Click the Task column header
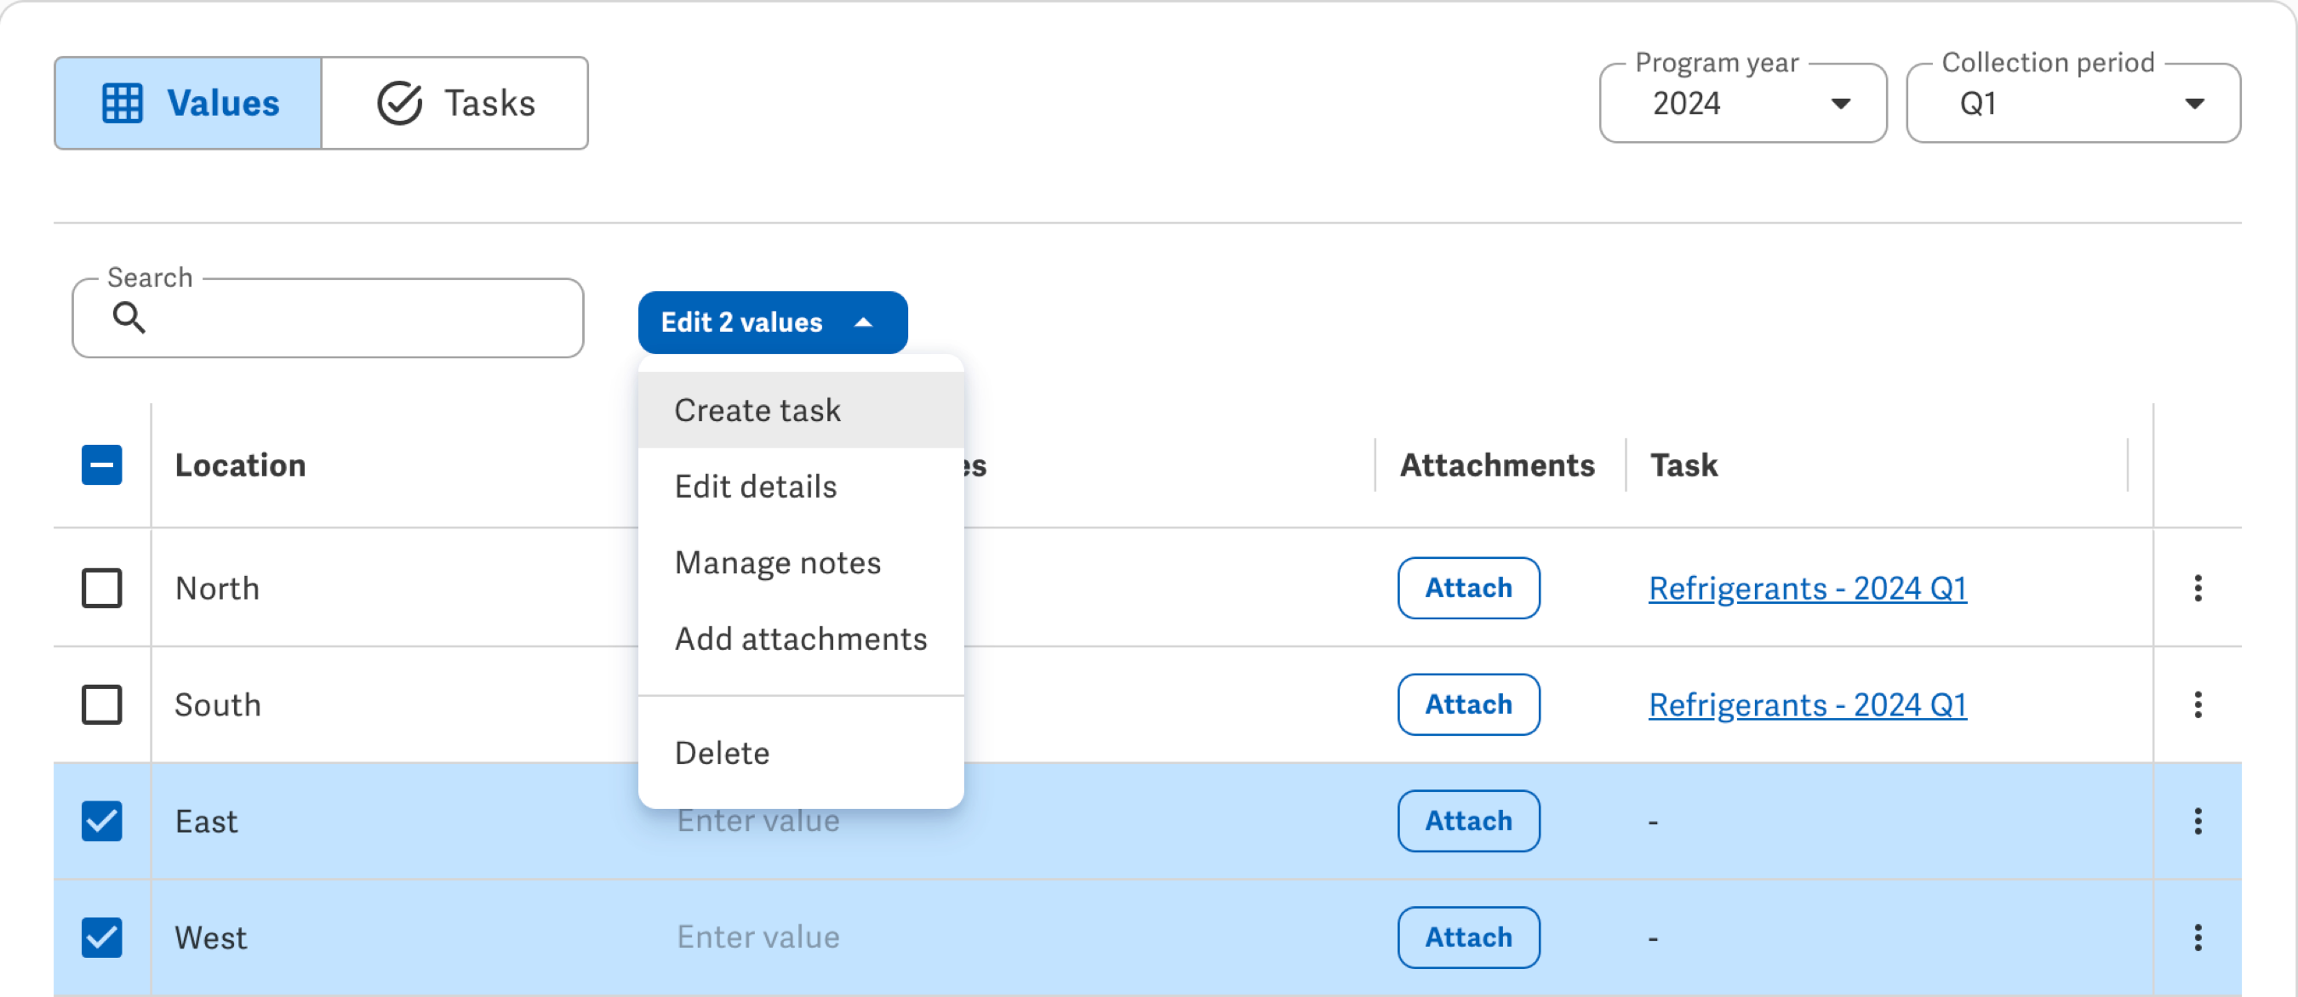This screenshot has height=997, width=2298. tap(1683, 464)
